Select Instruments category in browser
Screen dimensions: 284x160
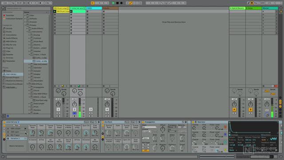[11, 35]
